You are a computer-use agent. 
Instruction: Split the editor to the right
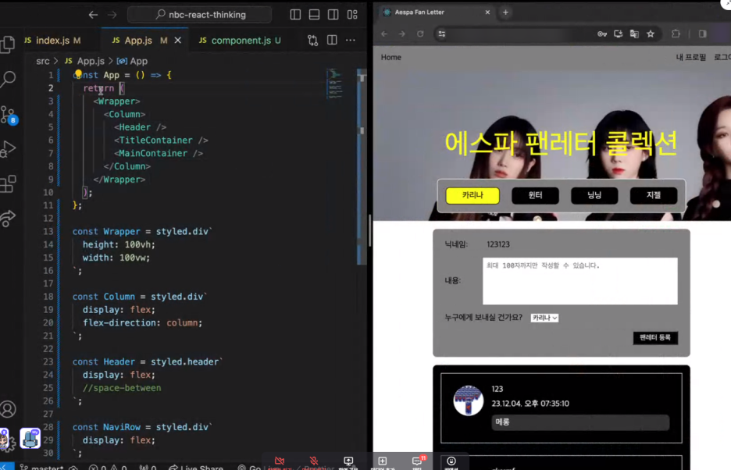tap(332, 40)
